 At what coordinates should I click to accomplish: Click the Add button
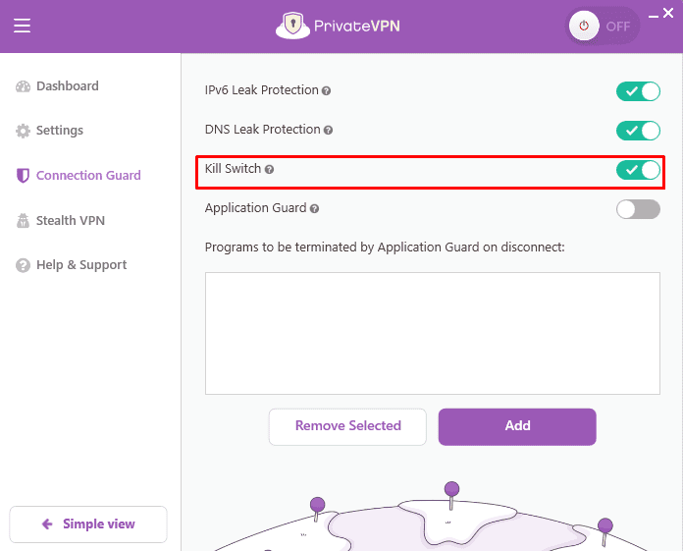click(x=517, y=426)
